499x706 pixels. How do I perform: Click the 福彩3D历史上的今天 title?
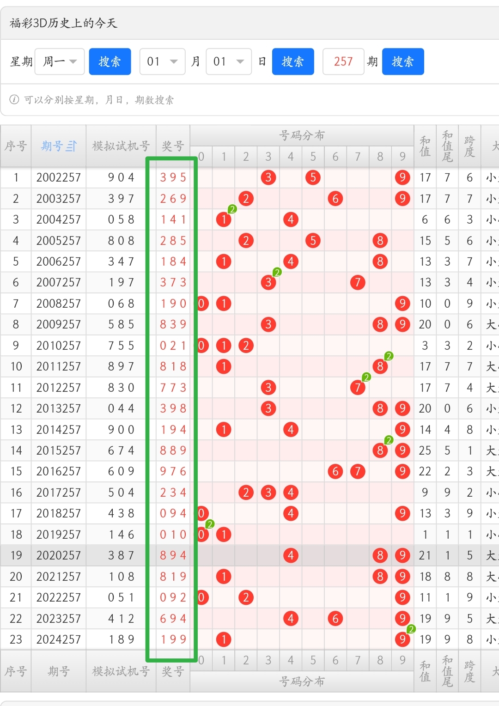coord(63,23)
